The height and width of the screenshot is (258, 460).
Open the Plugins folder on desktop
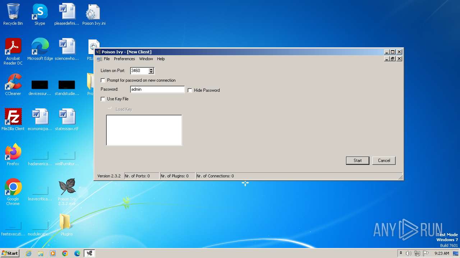coord(67,225)
